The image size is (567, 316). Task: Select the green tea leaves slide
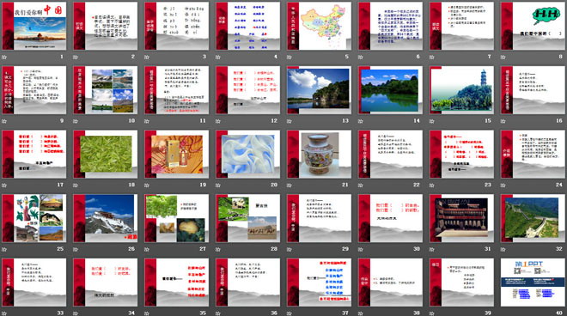coord(105,154)
